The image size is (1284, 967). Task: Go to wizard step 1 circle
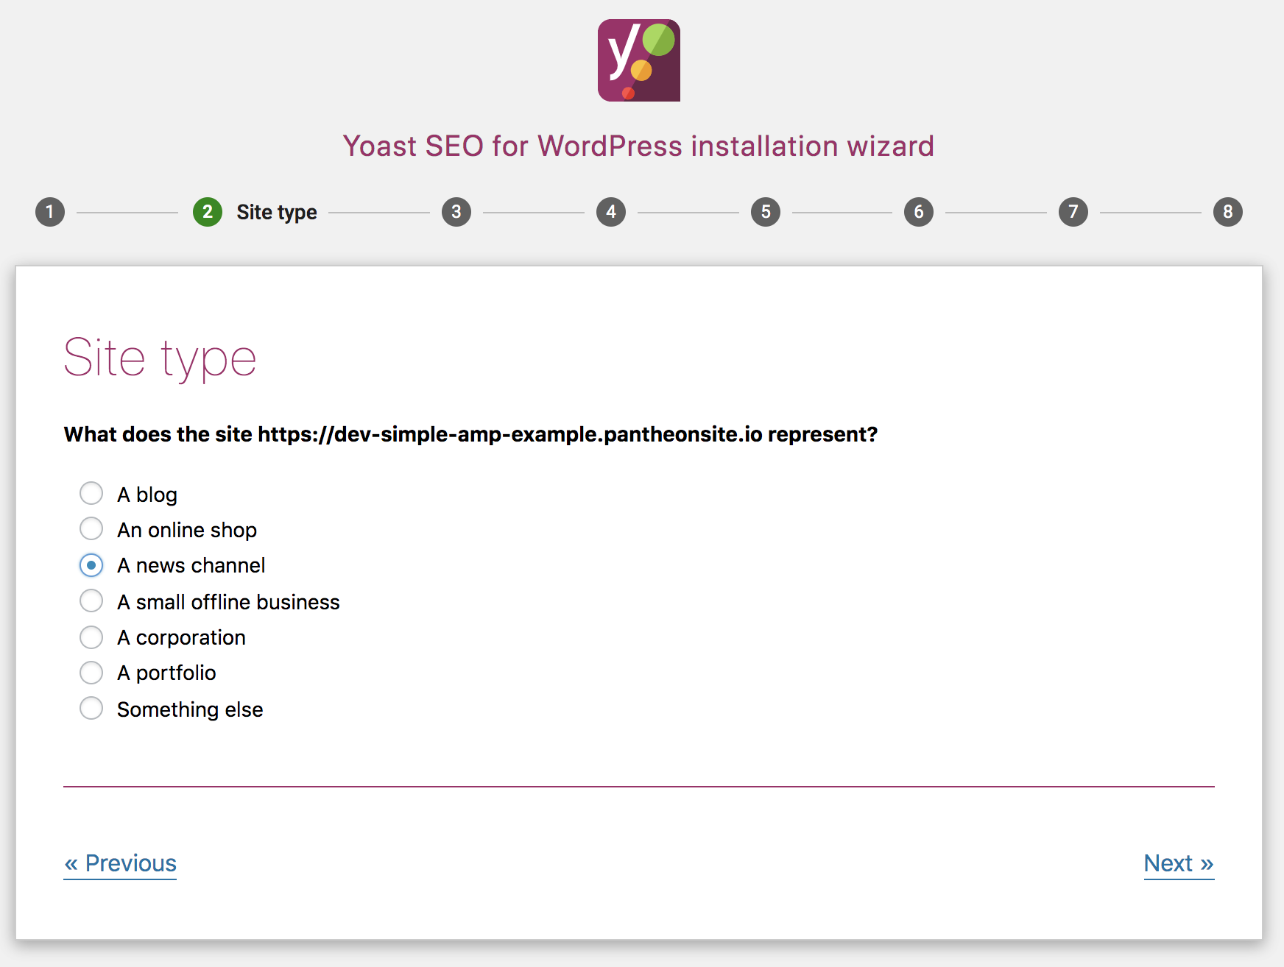50,212
